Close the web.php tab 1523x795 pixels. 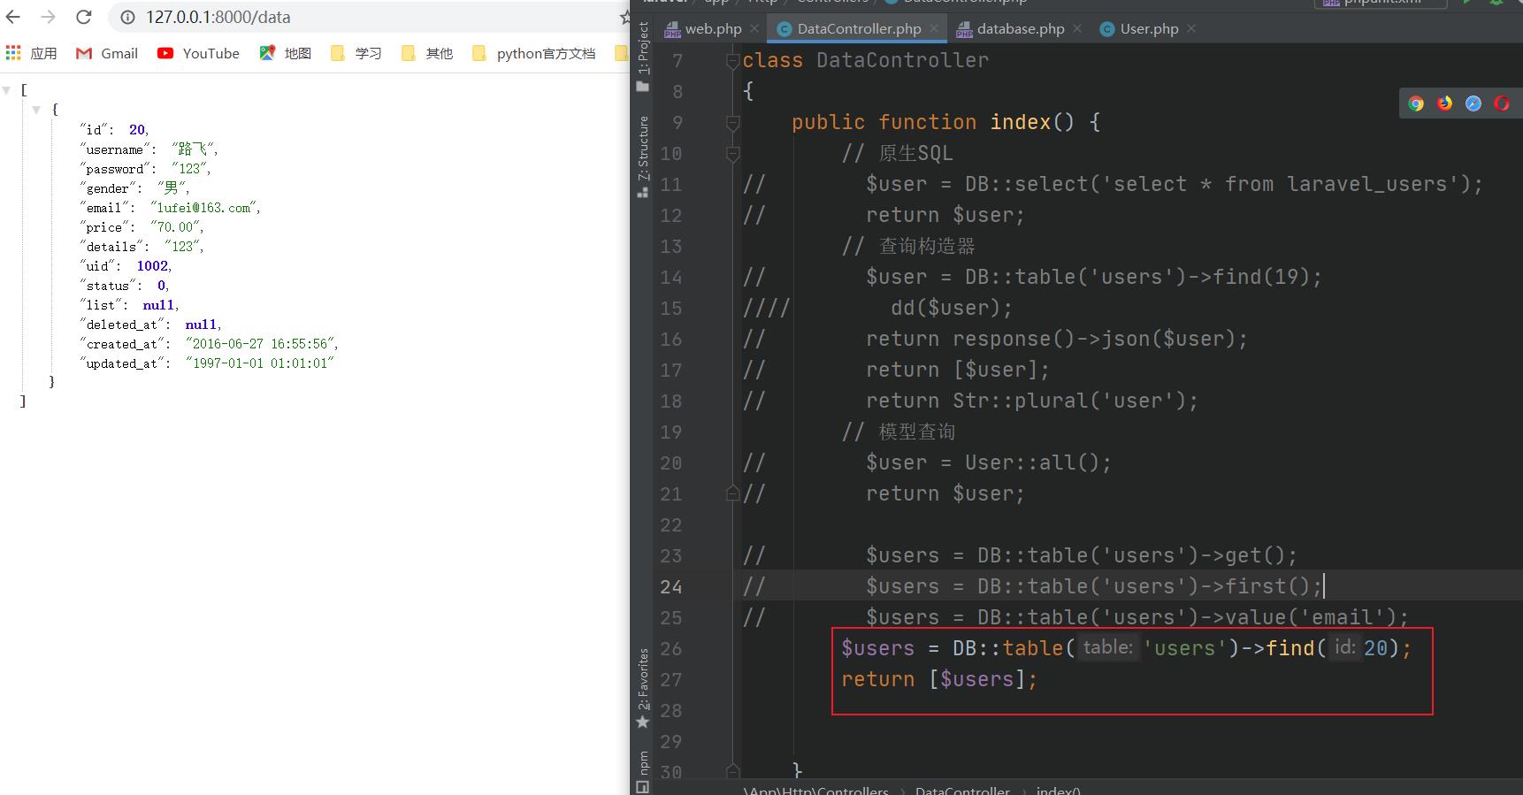pos(754,28)
